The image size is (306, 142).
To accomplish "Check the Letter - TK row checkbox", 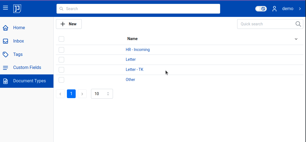I will click(x=61, y=70).
